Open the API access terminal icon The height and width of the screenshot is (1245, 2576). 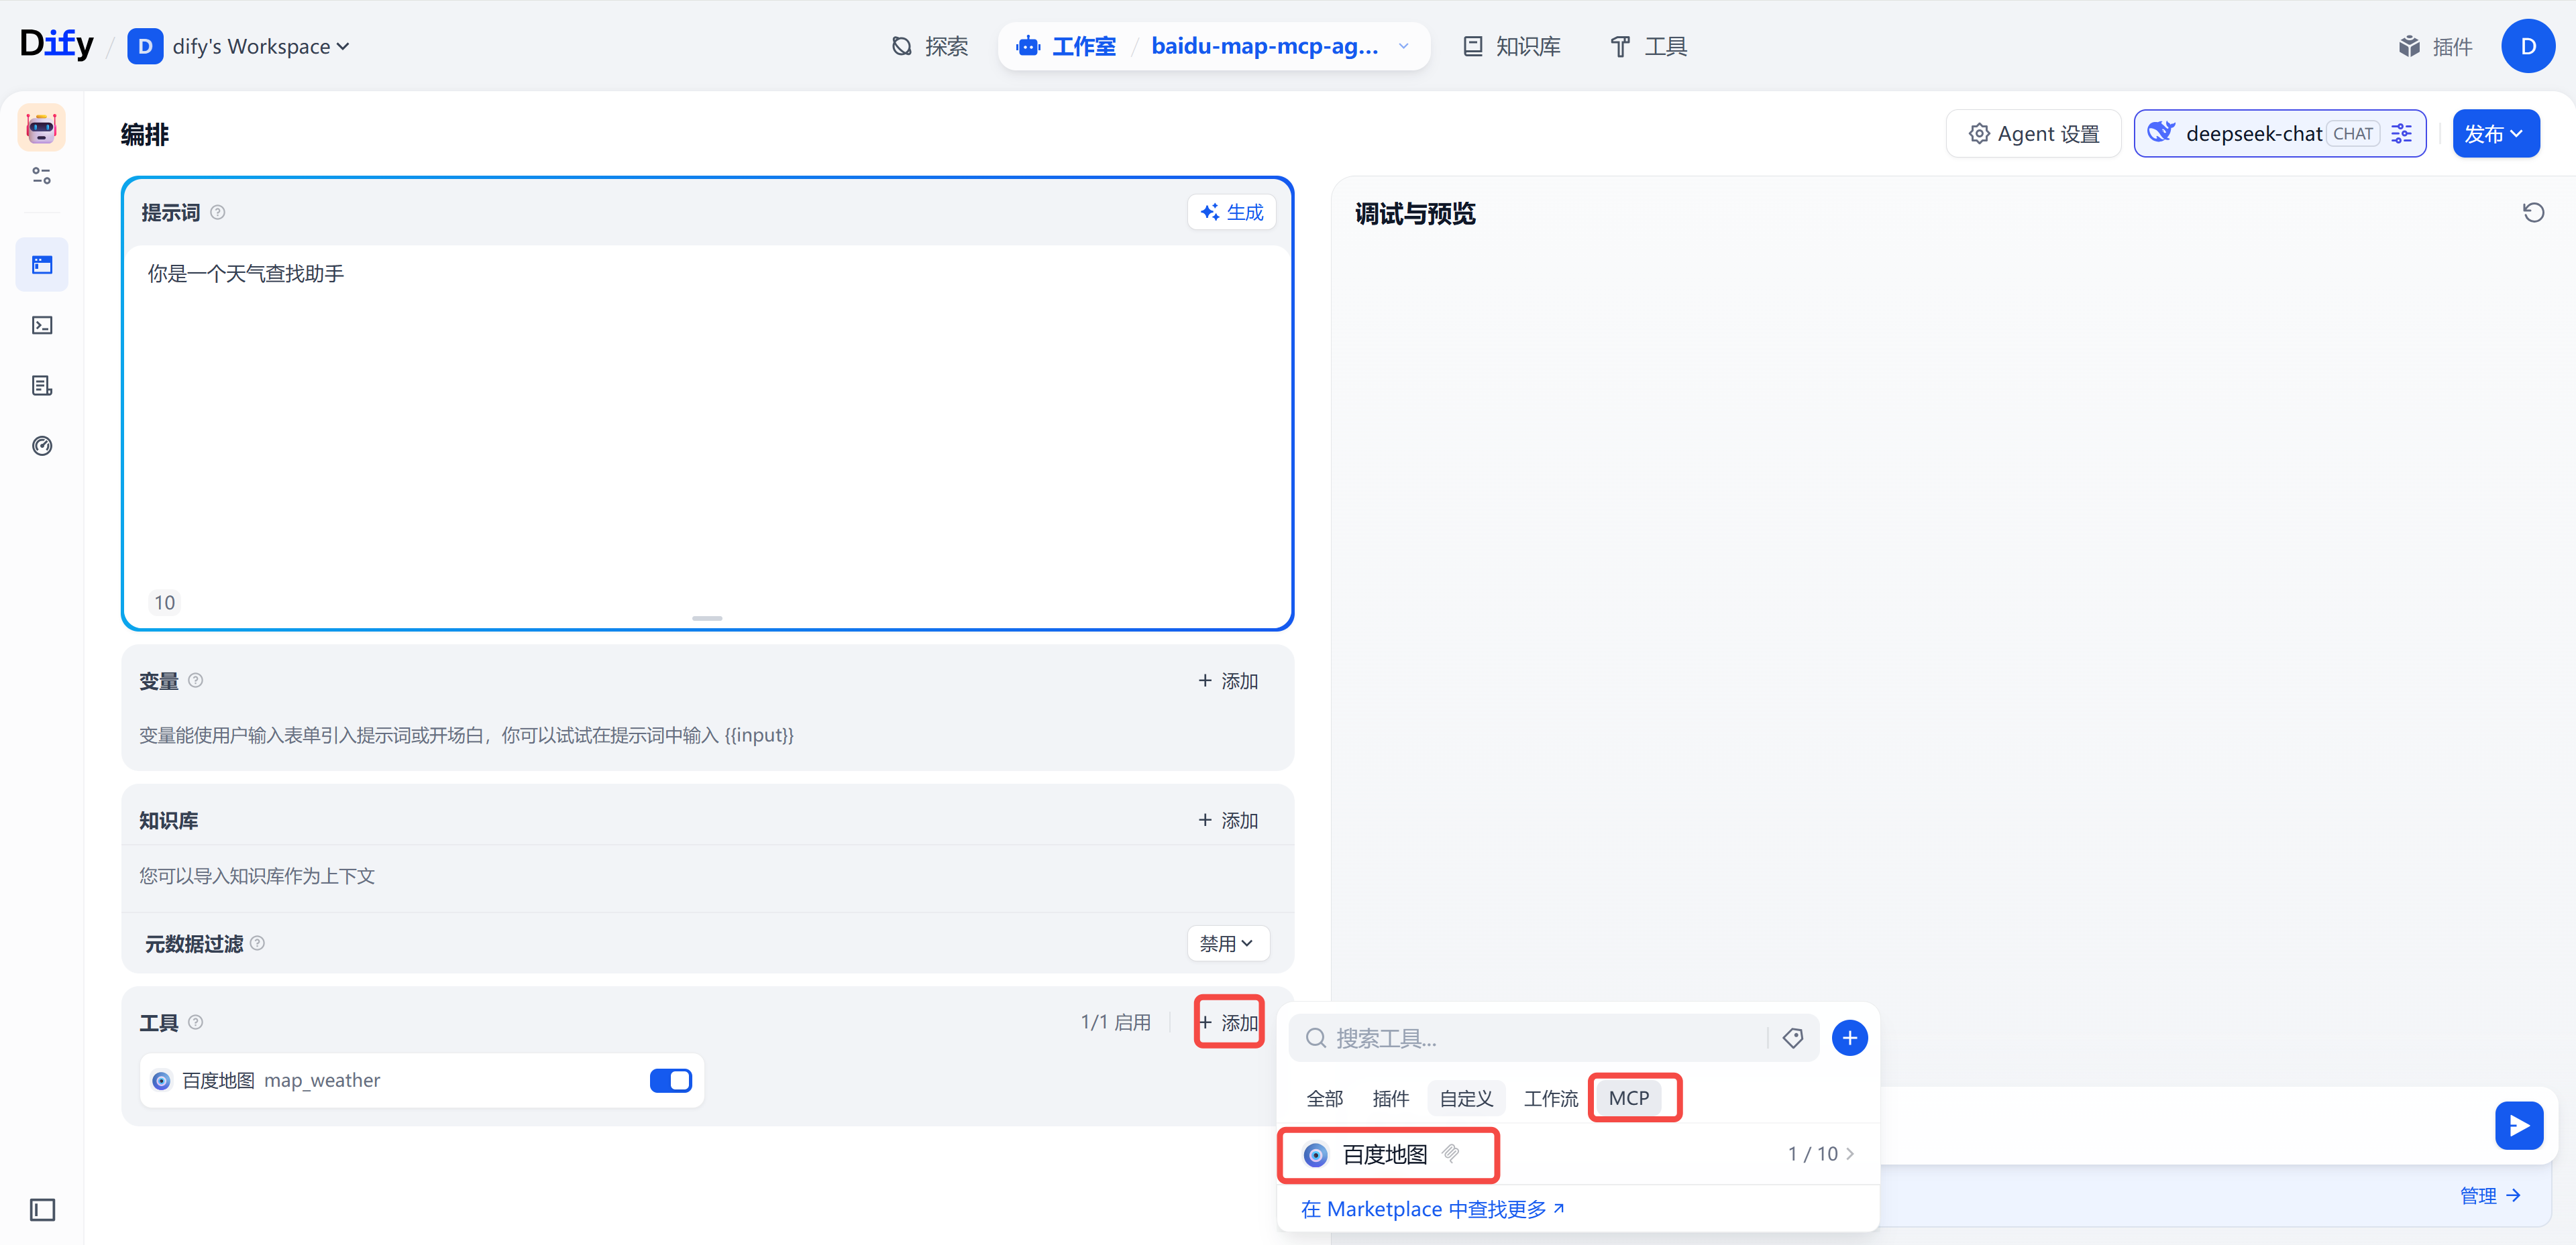(x=42, y=324)
